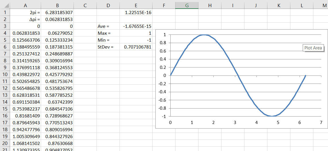Click the 'Max =' label cell

pos(108,33)
